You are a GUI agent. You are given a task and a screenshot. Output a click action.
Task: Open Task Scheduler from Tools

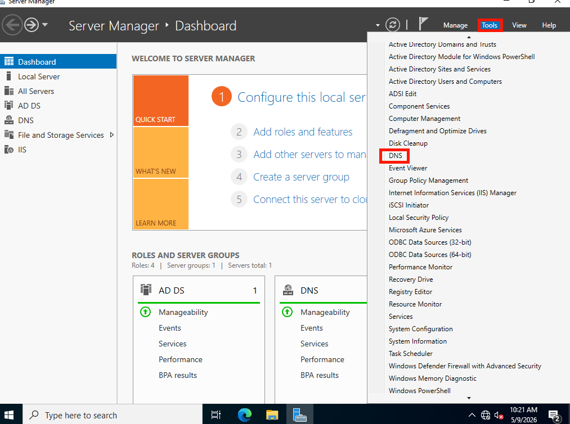(410, 353)
